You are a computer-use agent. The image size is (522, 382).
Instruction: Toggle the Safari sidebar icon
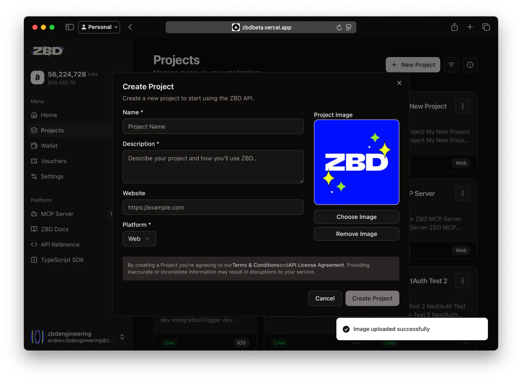(x=69, y=27)
